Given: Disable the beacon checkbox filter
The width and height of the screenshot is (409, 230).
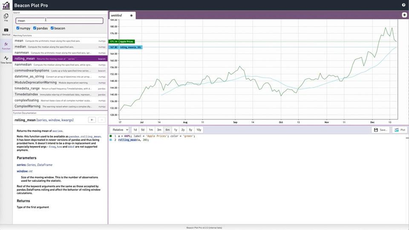Looking at the screenshot, I should coord(52,28).
